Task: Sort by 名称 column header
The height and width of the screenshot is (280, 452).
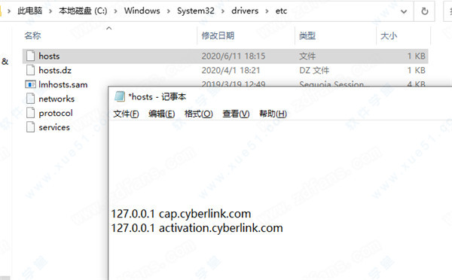Action: coord(32,35)
